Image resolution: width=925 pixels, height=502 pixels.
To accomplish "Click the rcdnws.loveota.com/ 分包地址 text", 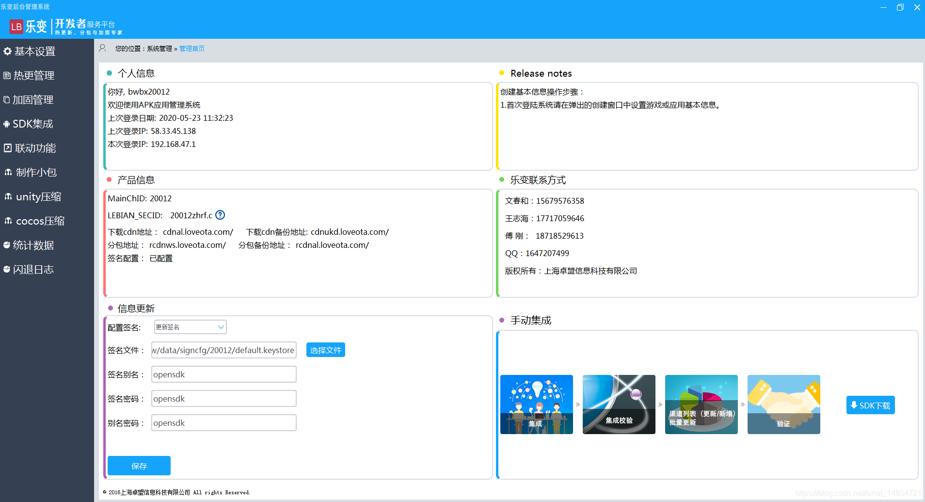I will [x=188, y=245].
